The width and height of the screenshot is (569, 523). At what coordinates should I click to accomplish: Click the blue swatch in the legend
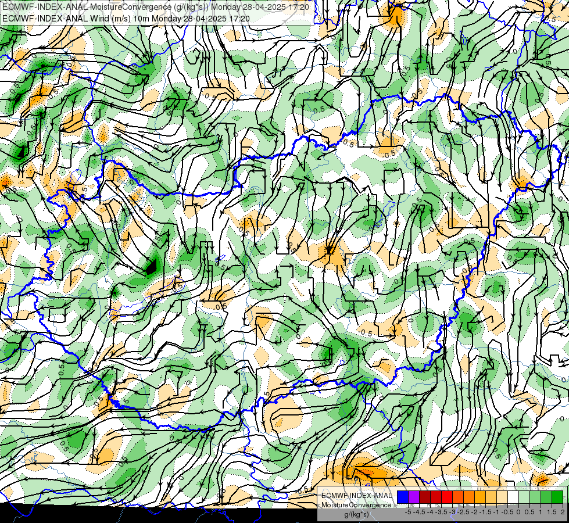pos(403,497)
